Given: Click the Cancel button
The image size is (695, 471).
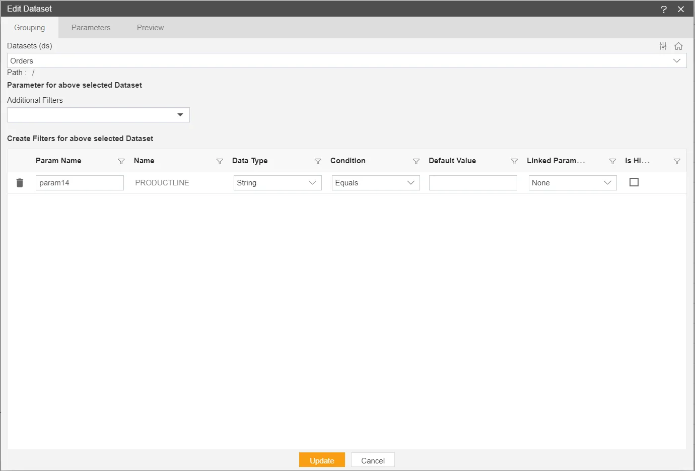Looking at the screenshot, I should [373, 460].
